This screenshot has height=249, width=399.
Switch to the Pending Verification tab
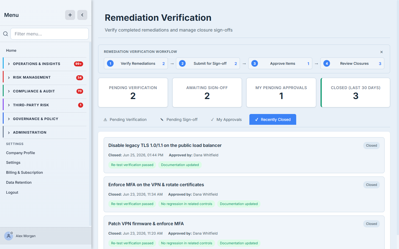[125, 120]
